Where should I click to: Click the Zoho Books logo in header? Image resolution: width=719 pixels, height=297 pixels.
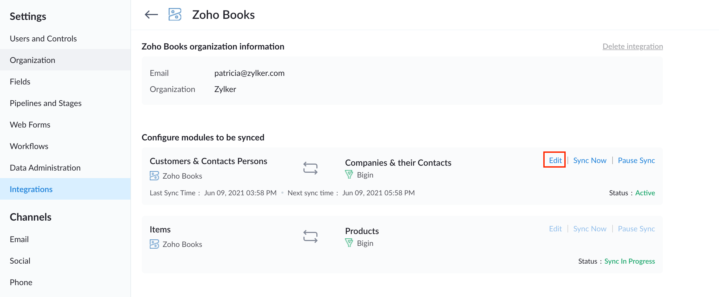[175, 15]
